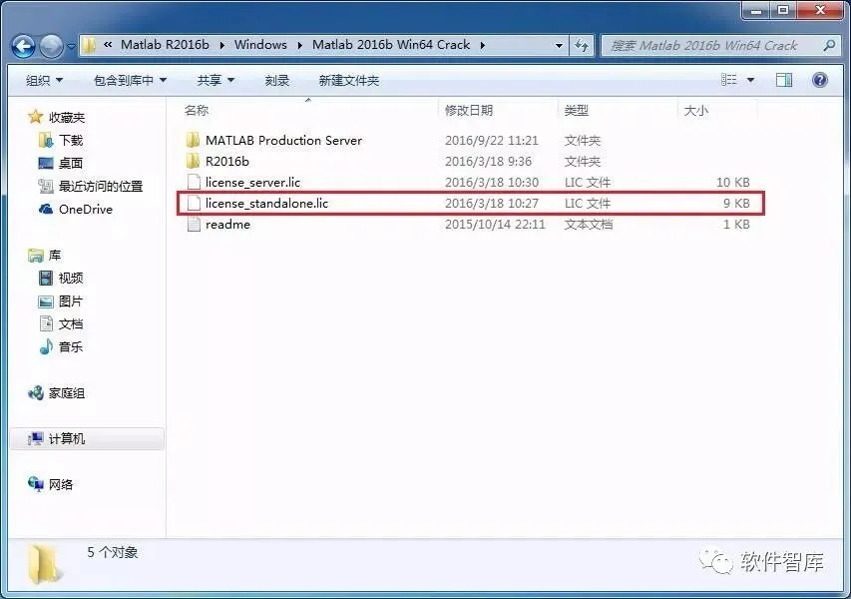
Task: Open the 图片 library
Action: (71, 300)
